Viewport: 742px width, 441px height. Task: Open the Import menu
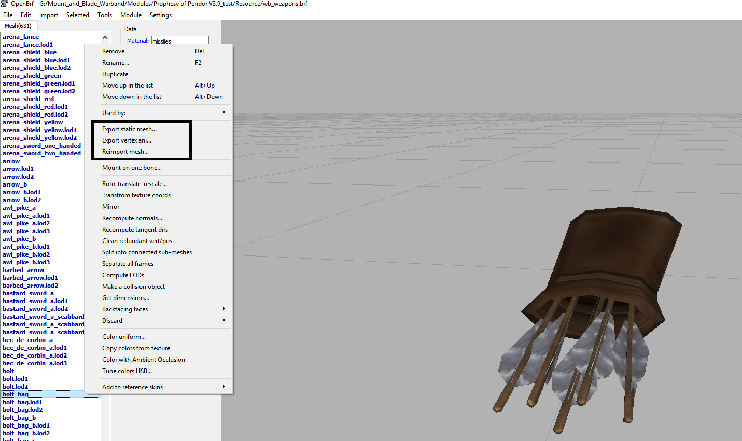(49, 15)
